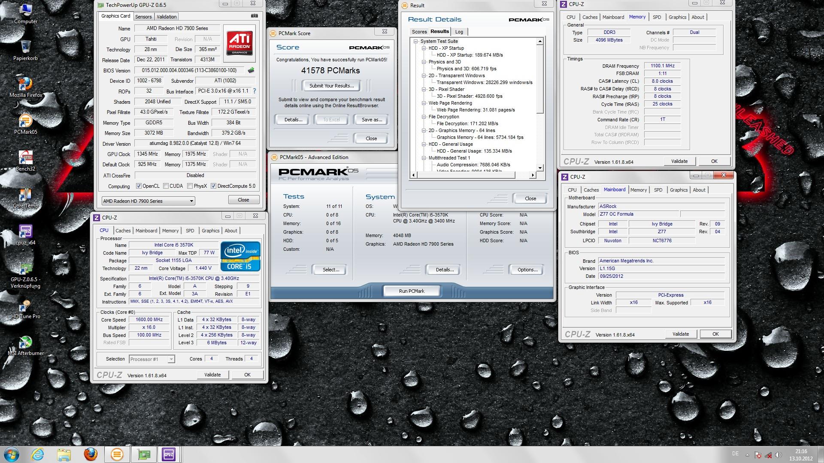Click the Submit Your Results button
The width and height of the screenshot is (824, 463).
(x=332, y=86)
